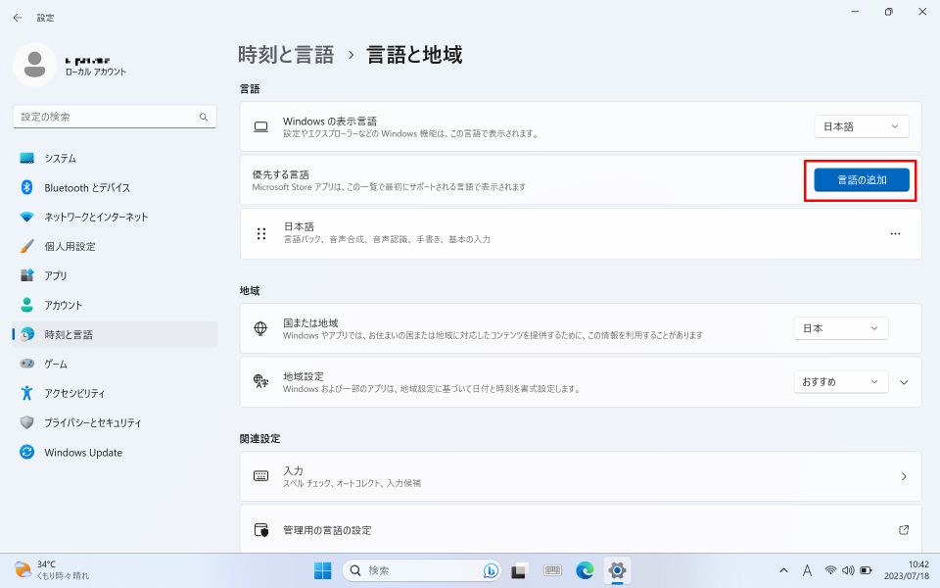Open 地域設定 dropdown showing おすすめ
The height and width of the screenshot is (588, 940).
pos(840,382)
